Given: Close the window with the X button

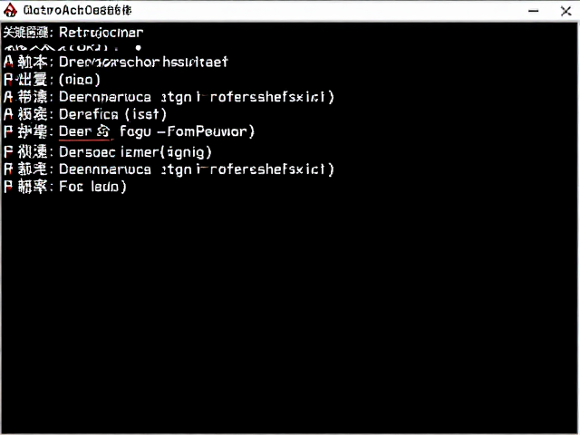Looking at the screenshot, I should tap(565, 11).
